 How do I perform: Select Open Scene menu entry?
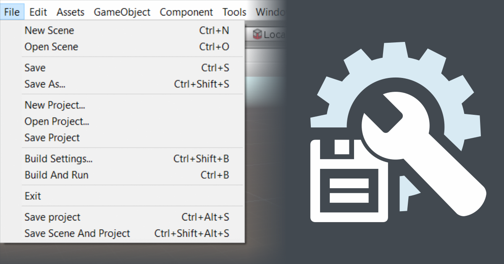pos(51,47)
